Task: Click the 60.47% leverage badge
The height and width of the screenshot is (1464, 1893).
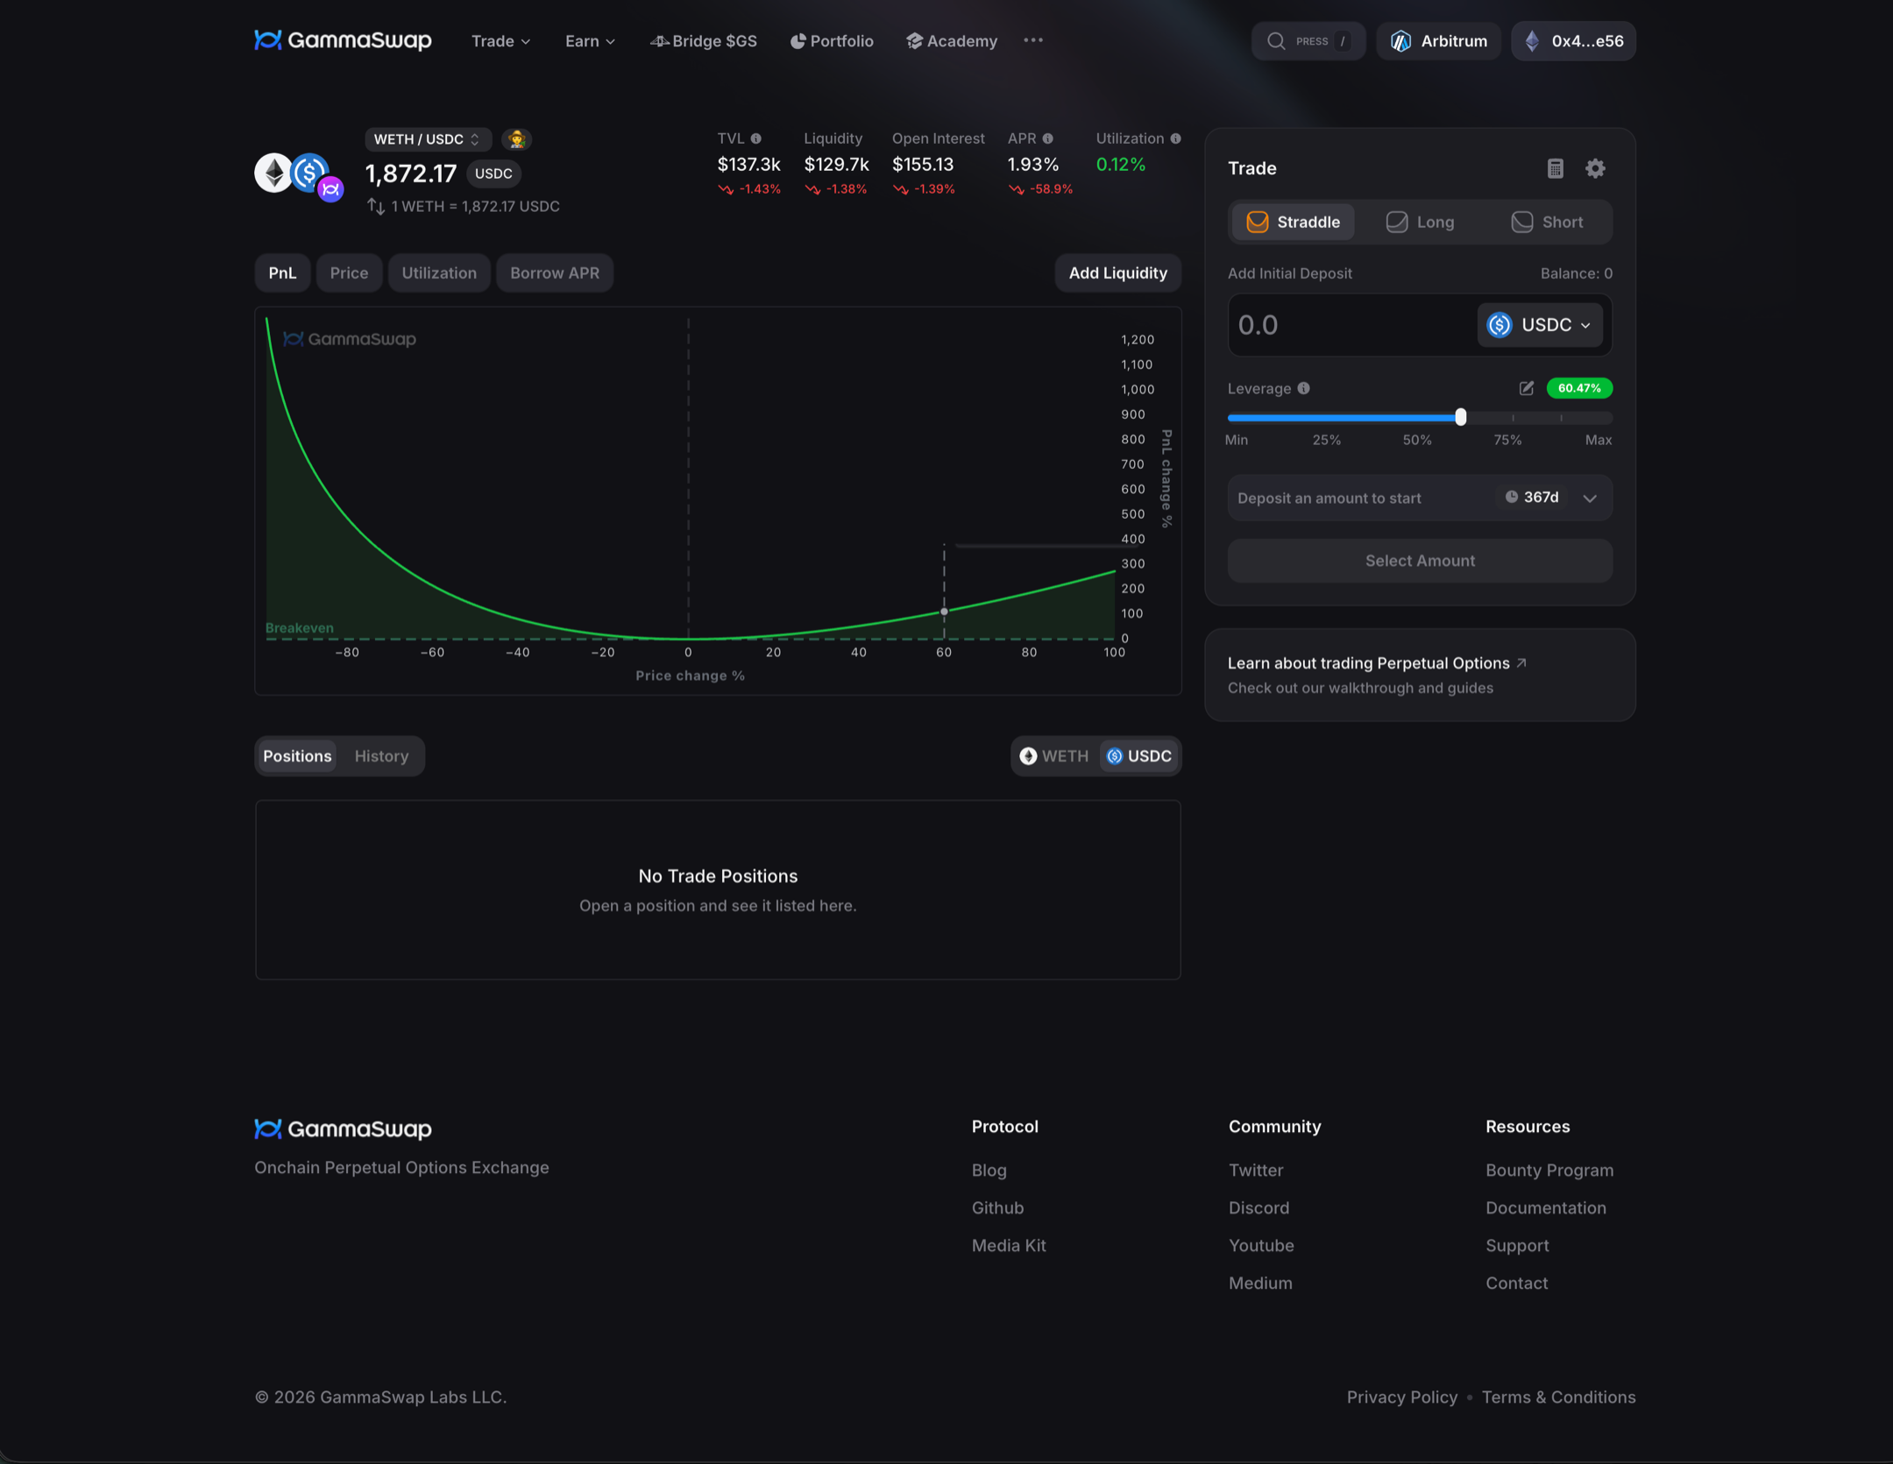Action: (x=1579, y=388)
